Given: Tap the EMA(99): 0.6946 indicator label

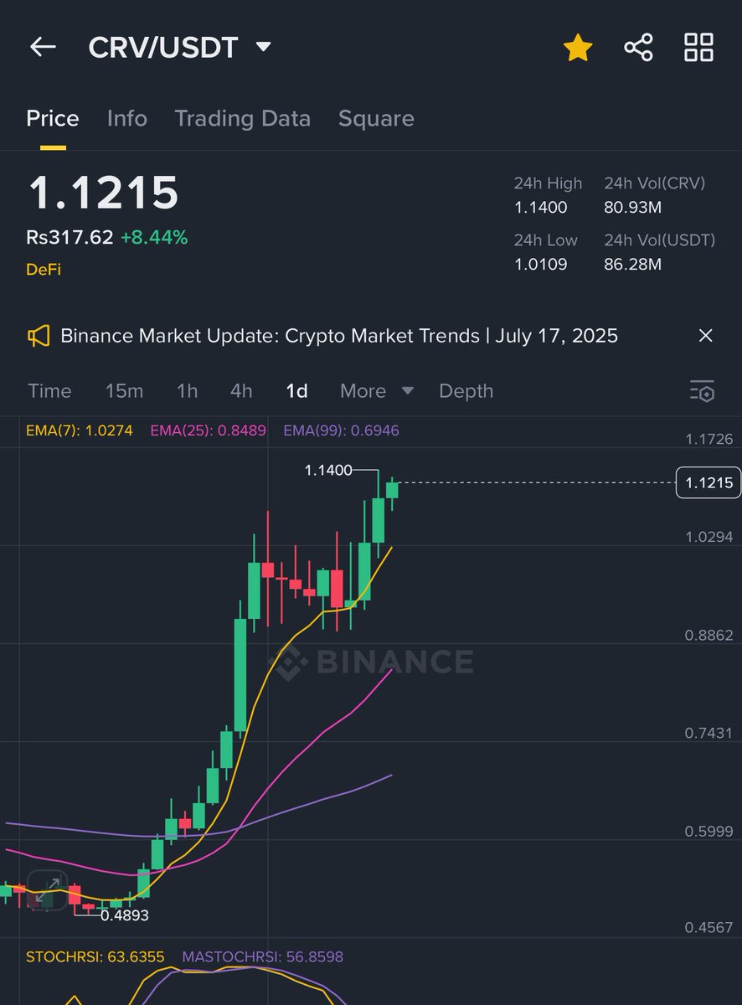Looking at the screenshot, I should [x=341, y=430].
